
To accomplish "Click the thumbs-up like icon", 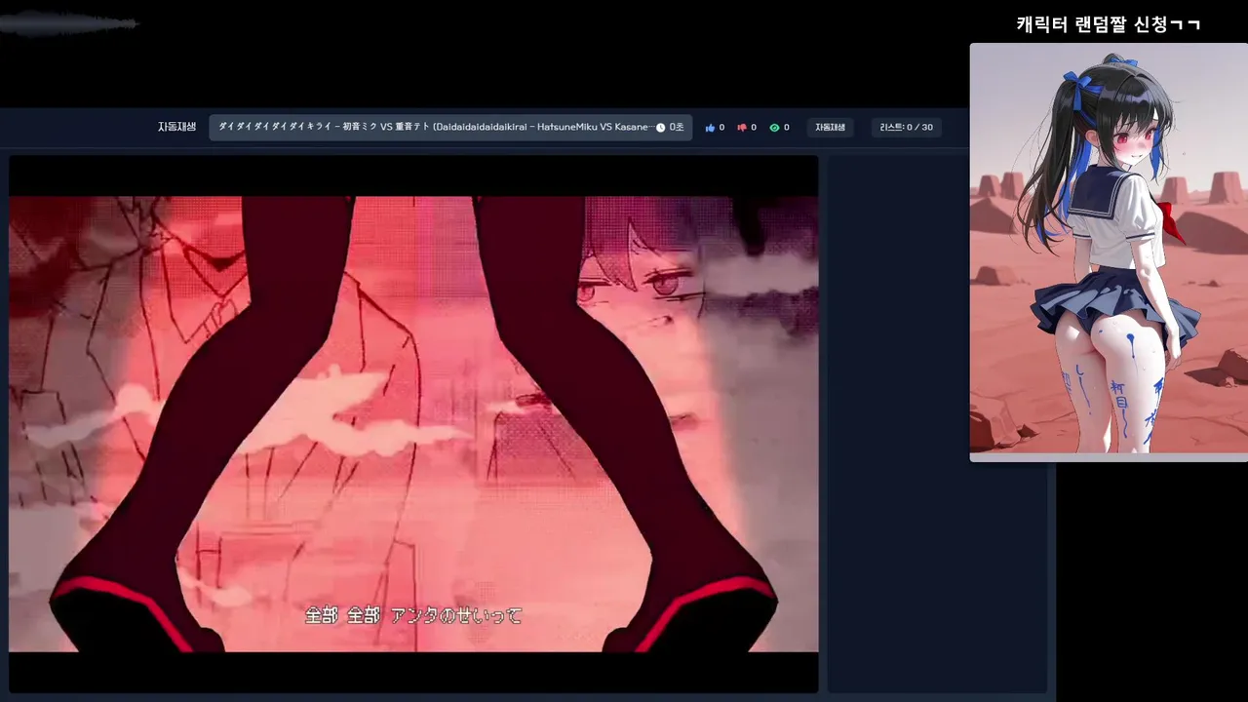I will (x=710, y=128).
